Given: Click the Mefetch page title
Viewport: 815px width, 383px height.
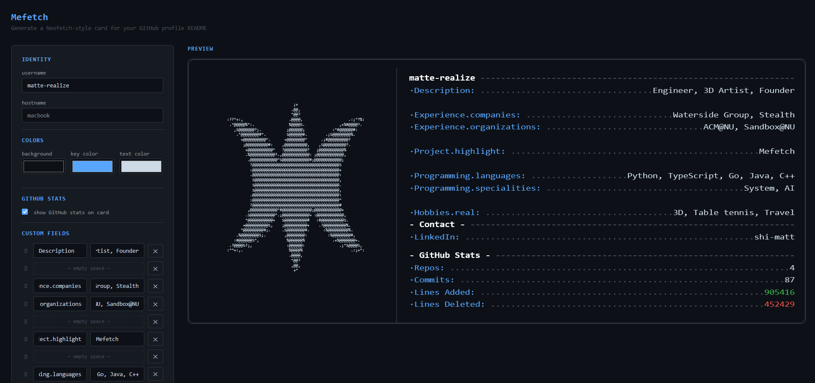Looking at the screenshot, I should tap(30, 17).
